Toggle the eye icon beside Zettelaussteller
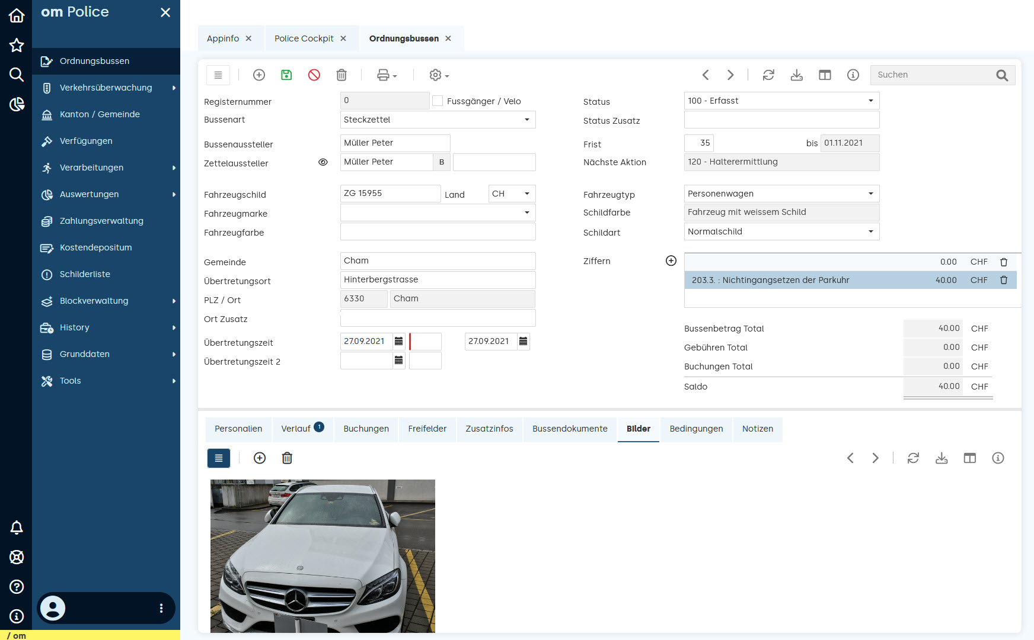The height and width of the screenshot is (640, 1034). [x=323, y=162]
